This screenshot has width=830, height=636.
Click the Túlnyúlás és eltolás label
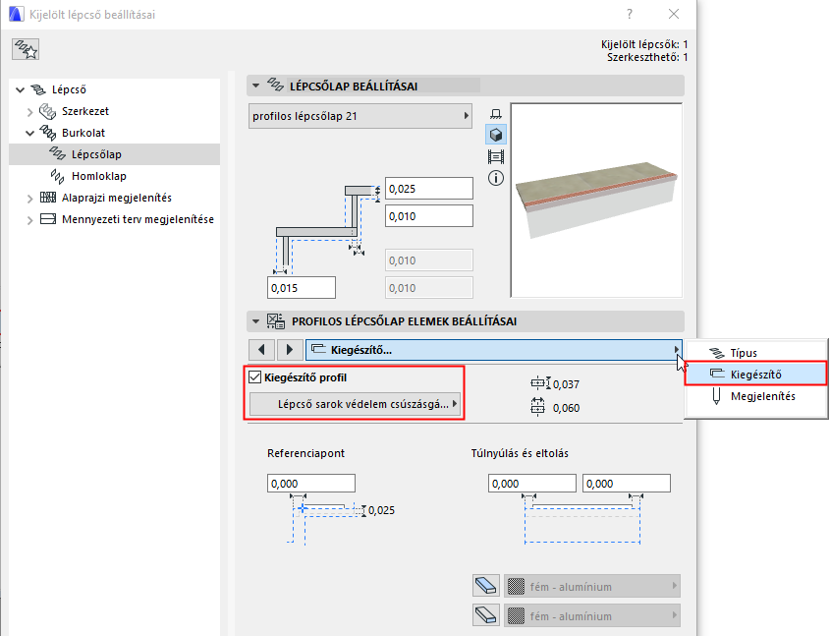click(x=520, y=453)
